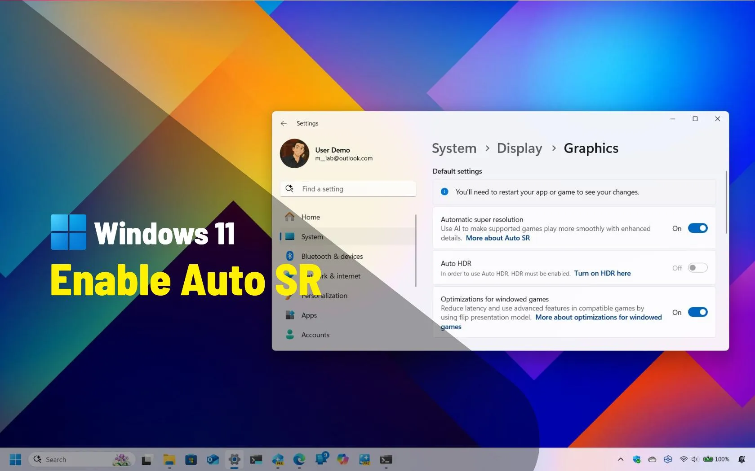Click the Default settings heading
Image resolution: width=755 pixels, height=471 pixels.
[x=457, y=171]
